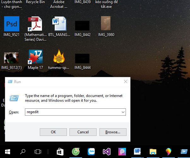This screenshot has height=158, width=190.
Task: Open Coc Coc browser on taskbar
Action: coord(76,152)
